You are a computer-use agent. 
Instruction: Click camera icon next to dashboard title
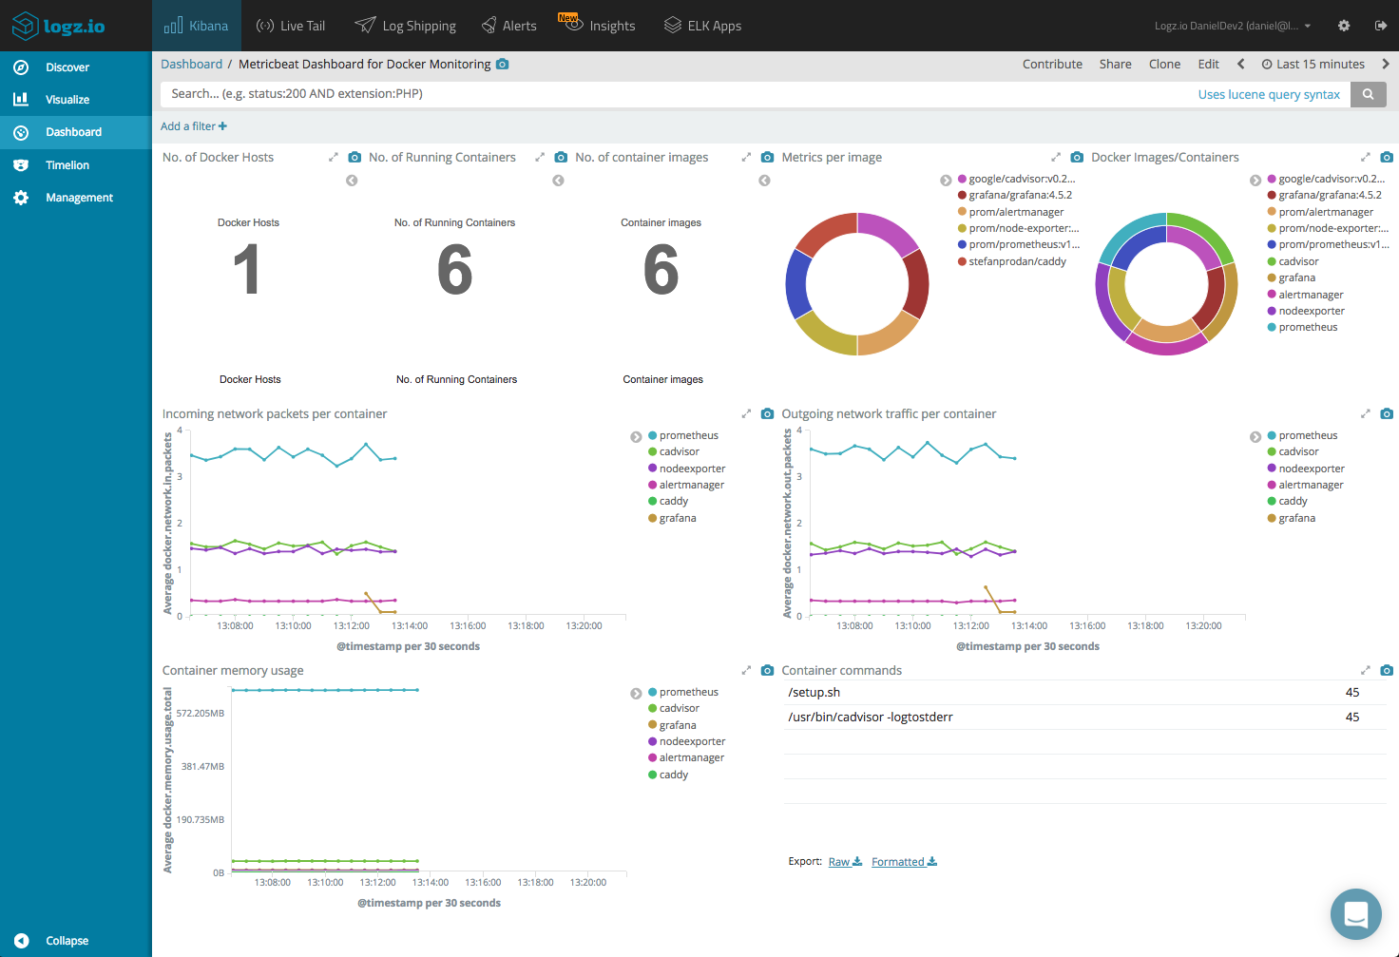(503, 65)
